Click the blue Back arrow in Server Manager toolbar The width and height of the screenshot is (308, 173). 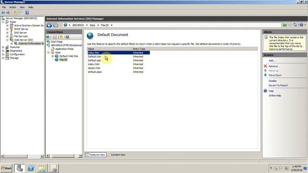click(3, 13)
